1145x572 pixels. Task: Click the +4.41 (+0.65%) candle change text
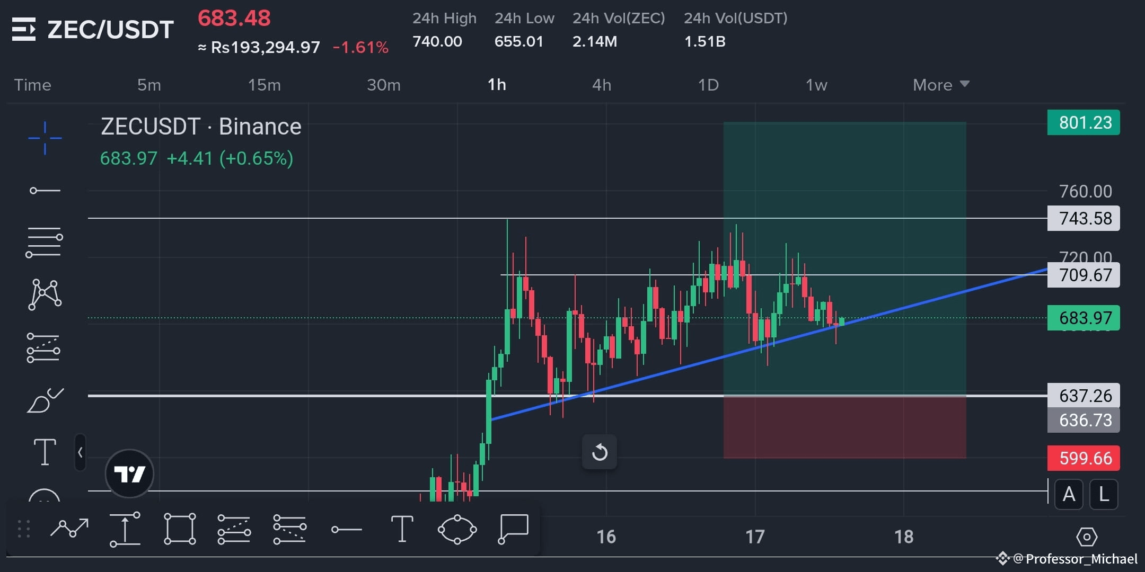coord(230,158)
